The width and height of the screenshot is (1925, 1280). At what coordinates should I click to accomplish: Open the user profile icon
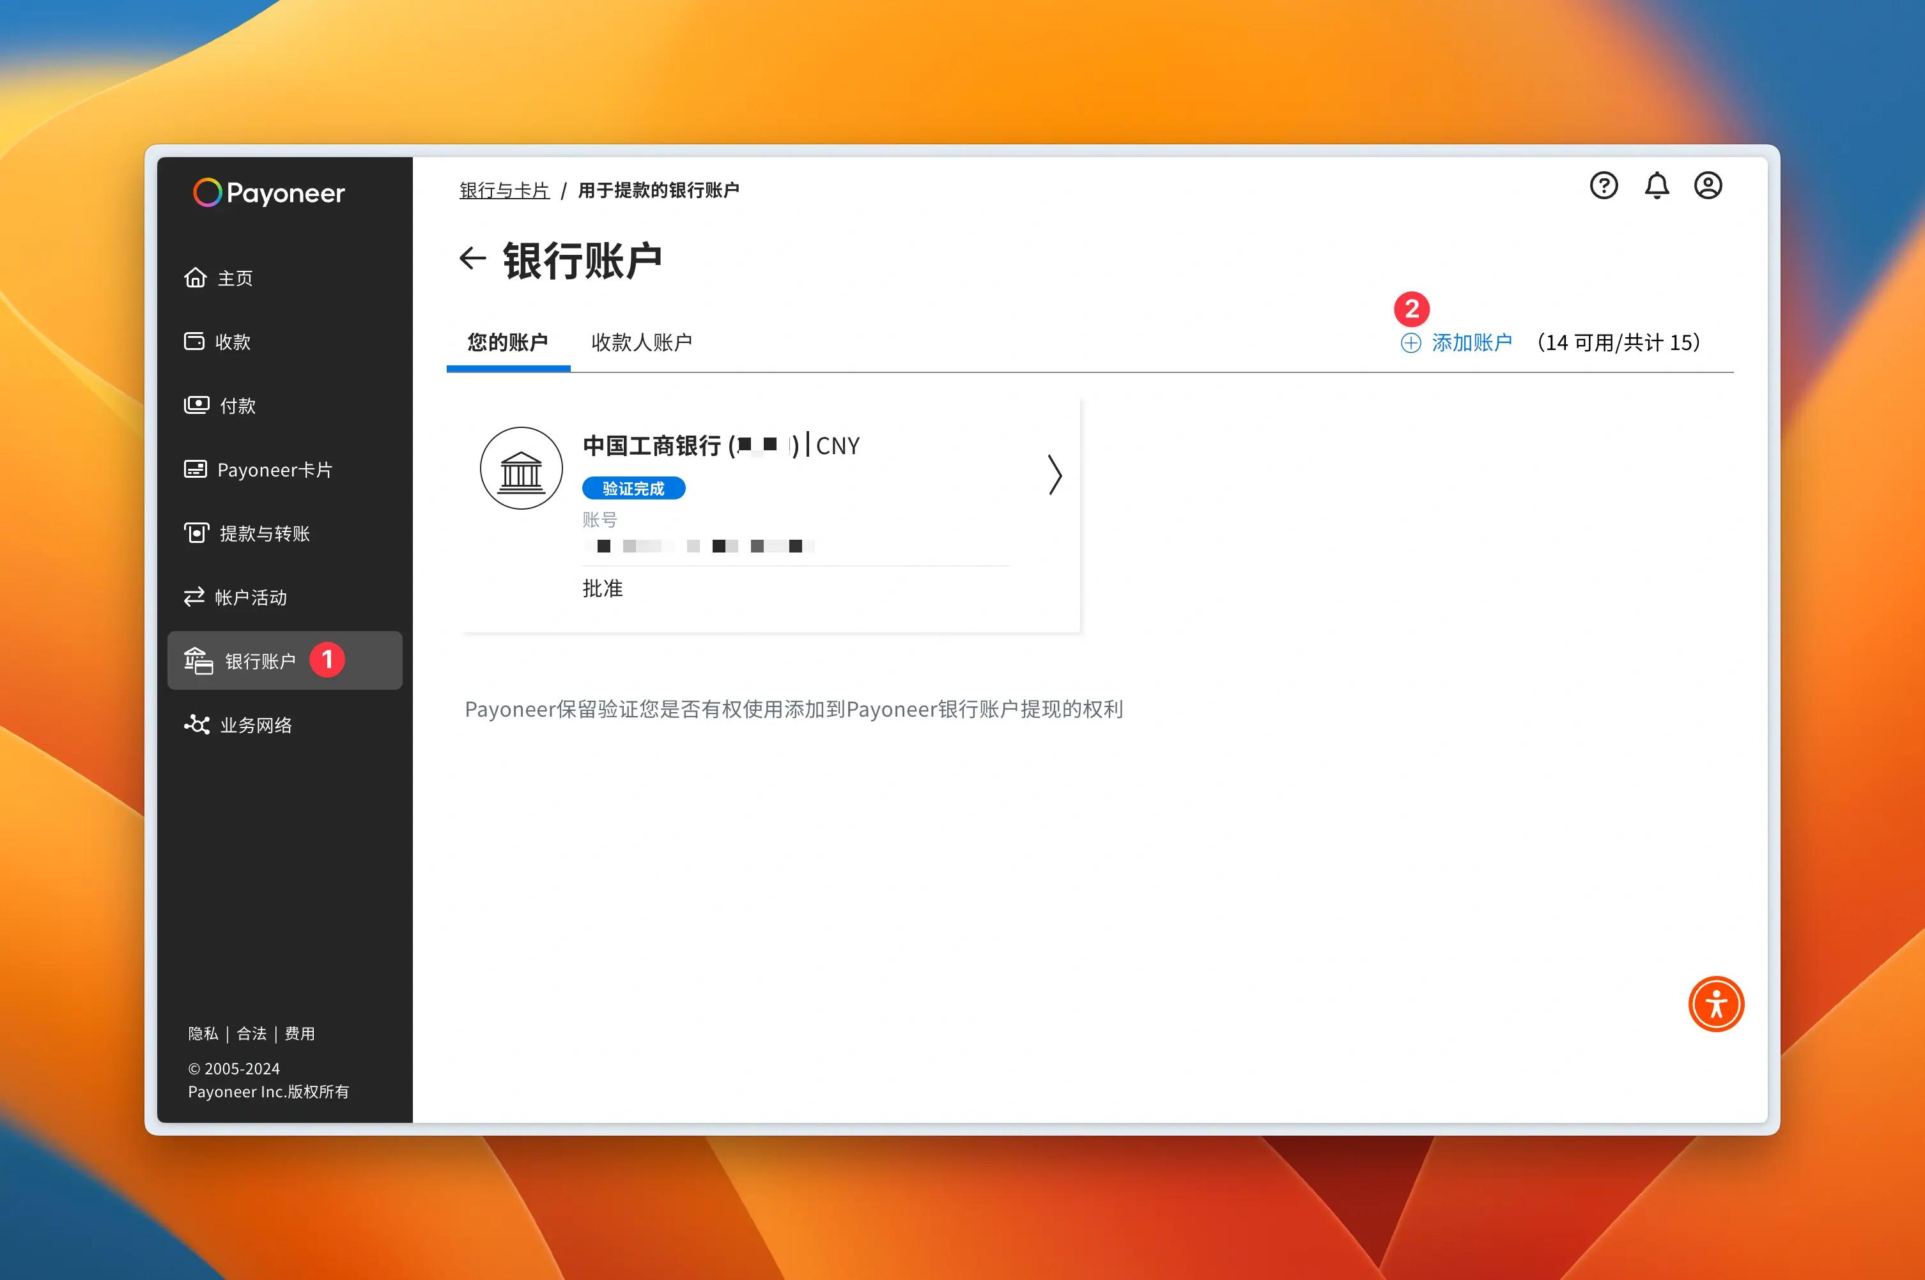[x=1708, y=186]
